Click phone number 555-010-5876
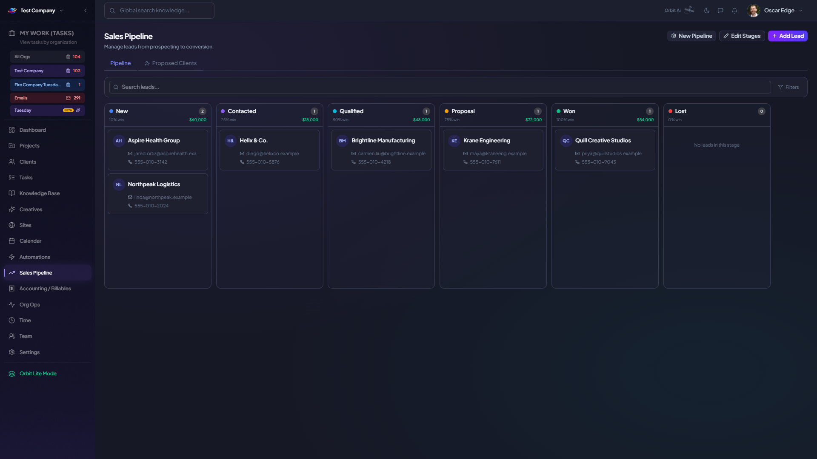 coord(263,162)
